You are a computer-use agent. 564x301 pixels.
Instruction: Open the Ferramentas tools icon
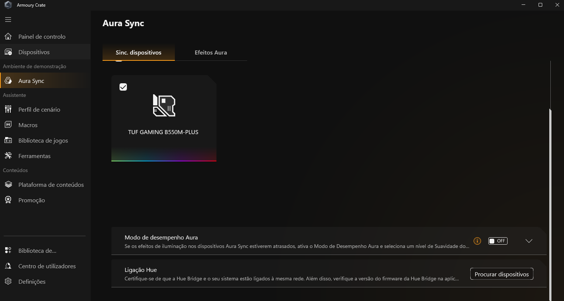click(x=8, y=156)
